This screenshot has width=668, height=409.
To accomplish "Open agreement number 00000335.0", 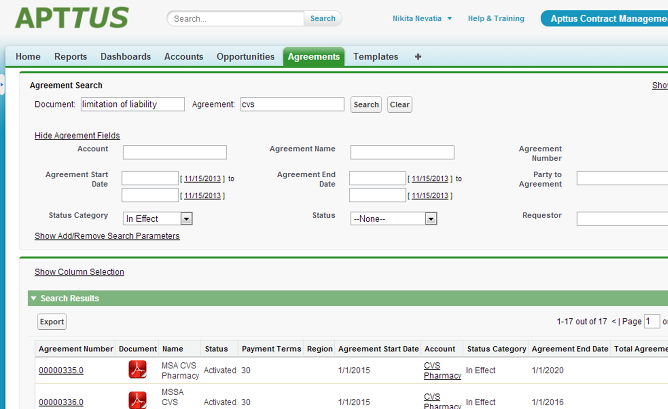I will [x=61, y=370].
